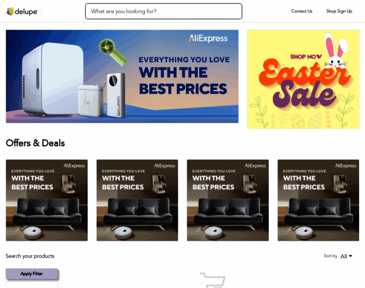Expand the Sort by All dropdown

point(346,256)
